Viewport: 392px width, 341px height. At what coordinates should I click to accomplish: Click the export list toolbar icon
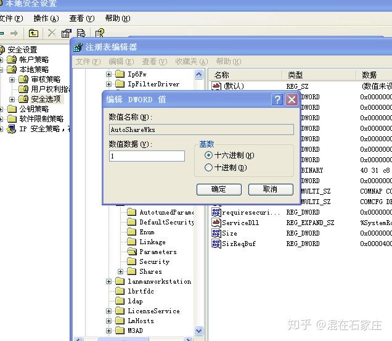81,33
